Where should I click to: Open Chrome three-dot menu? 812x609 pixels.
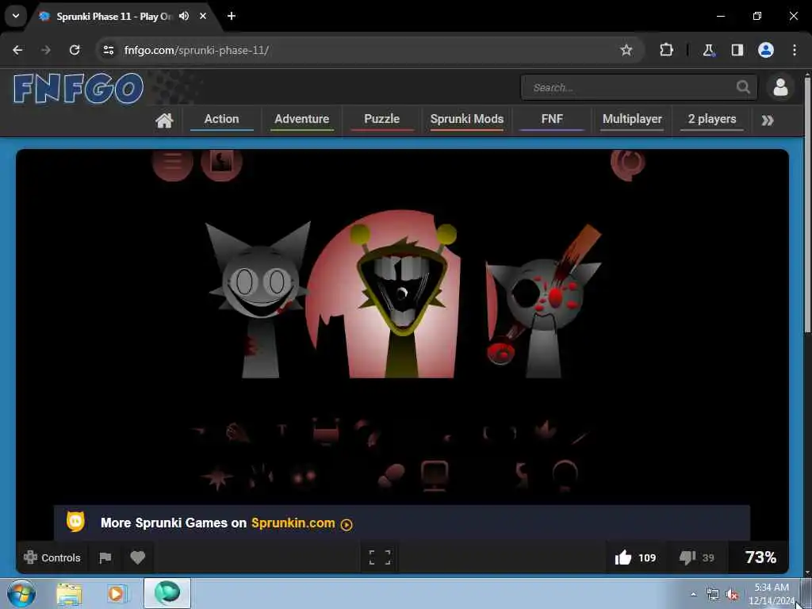pos(795,50)
